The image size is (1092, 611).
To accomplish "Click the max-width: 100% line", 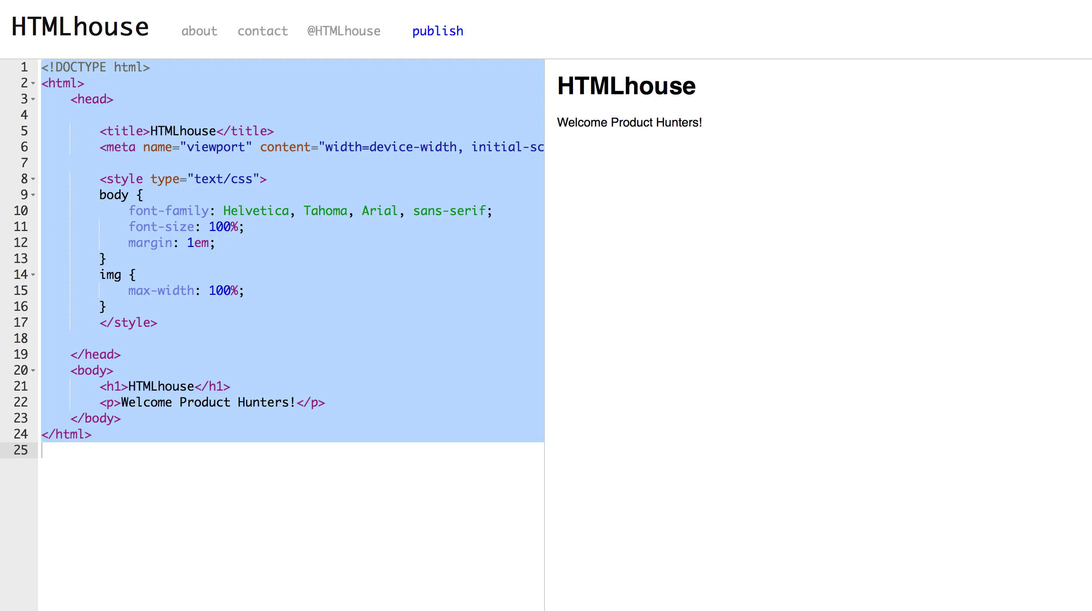I will tap(186, 290).
